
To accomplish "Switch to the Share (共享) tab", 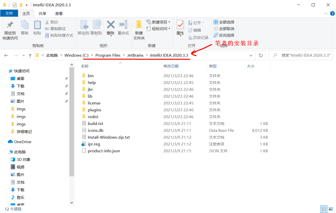I will [x=43, y=13].
